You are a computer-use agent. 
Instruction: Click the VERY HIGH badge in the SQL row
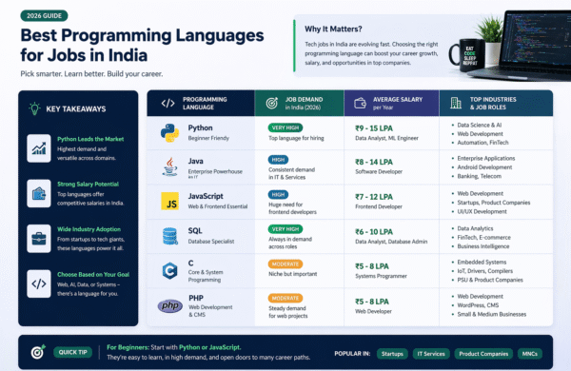[285, 229]
